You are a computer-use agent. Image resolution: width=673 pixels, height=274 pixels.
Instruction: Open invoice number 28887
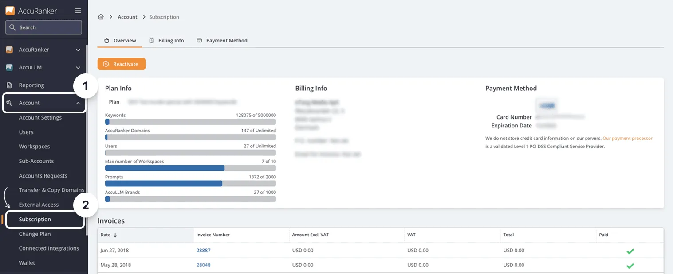click(x=203, y=250)
